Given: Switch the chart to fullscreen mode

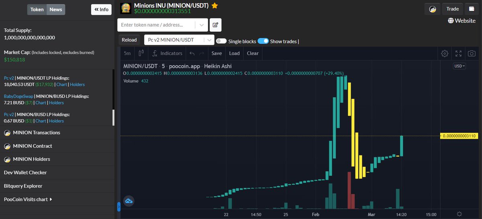Looking at the screenshot, I should pos(458,53).
